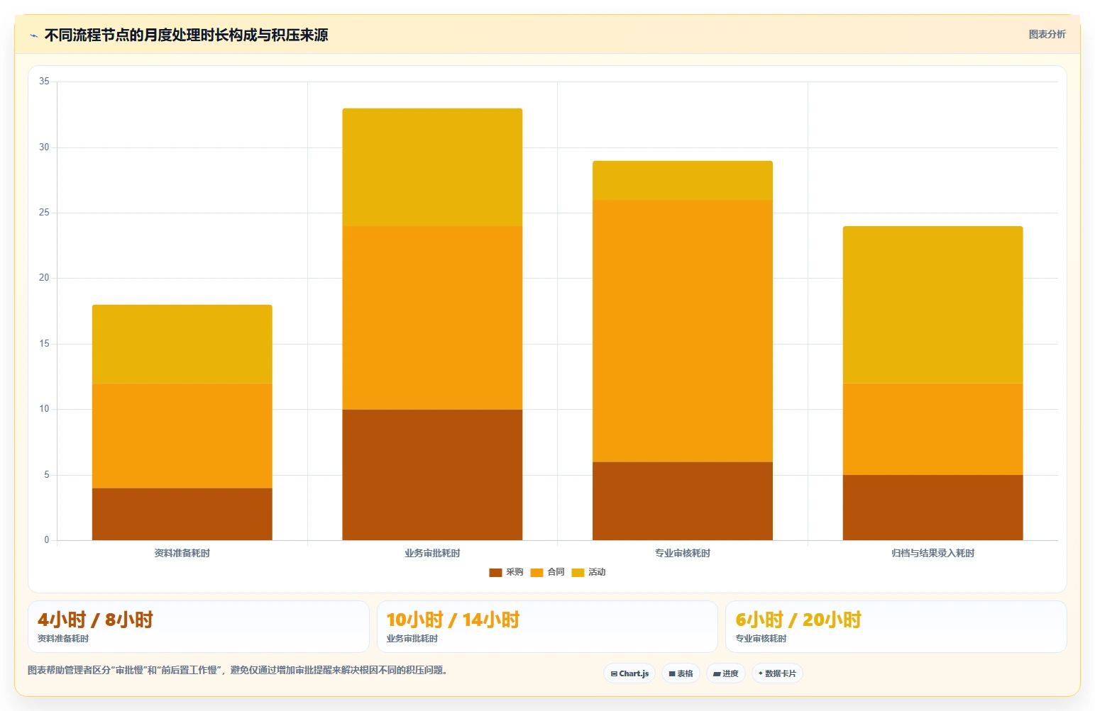
Task: Click the 活动 segment of 资料准备耗时 bar
Action: [x=182, y=345]
